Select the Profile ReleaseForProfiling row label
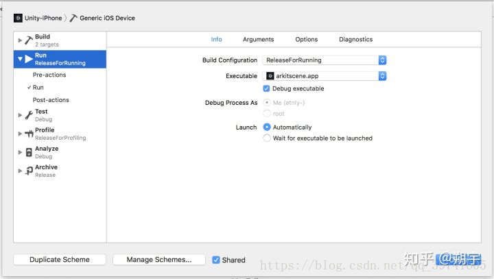 (x=60, y=134)
